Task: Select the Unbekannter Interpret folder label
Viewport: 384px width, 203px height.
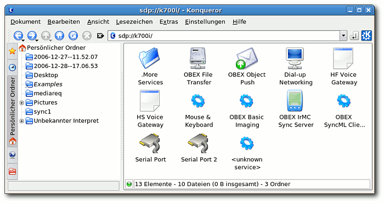Action: tap(66, 121)
